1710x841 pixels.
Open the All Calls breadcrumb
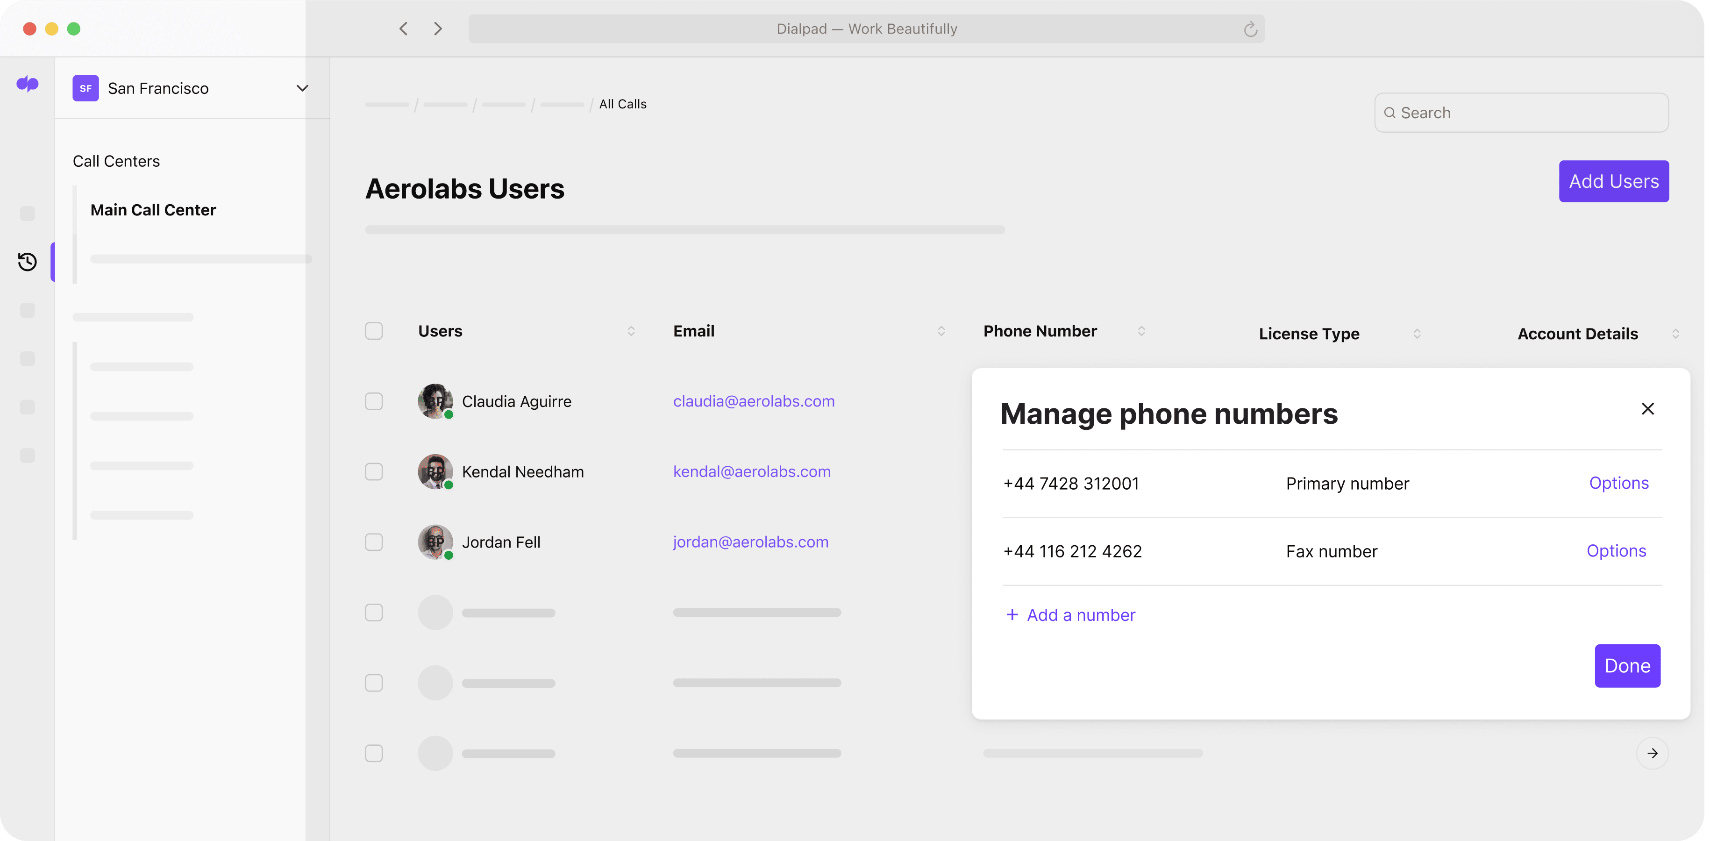pyautogui.click(x=622, y=104)
